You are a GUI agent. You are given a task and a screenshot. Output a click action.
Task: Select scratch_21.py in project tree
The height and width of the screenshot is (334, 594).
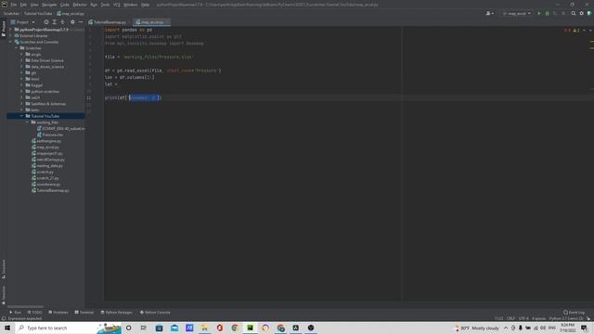point(45,178)
